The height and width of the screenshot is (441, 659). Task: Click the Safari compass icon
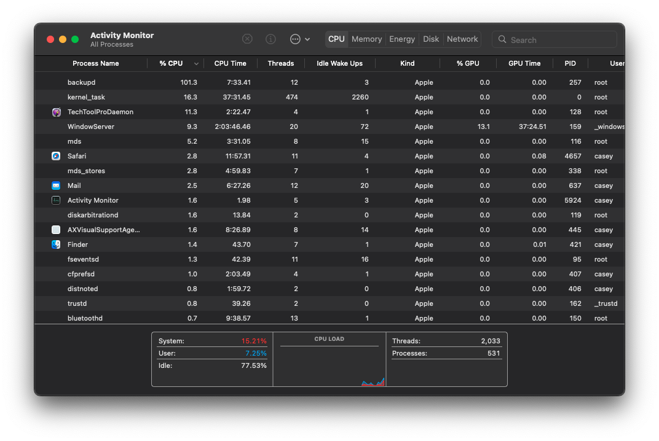coord(56,156)
